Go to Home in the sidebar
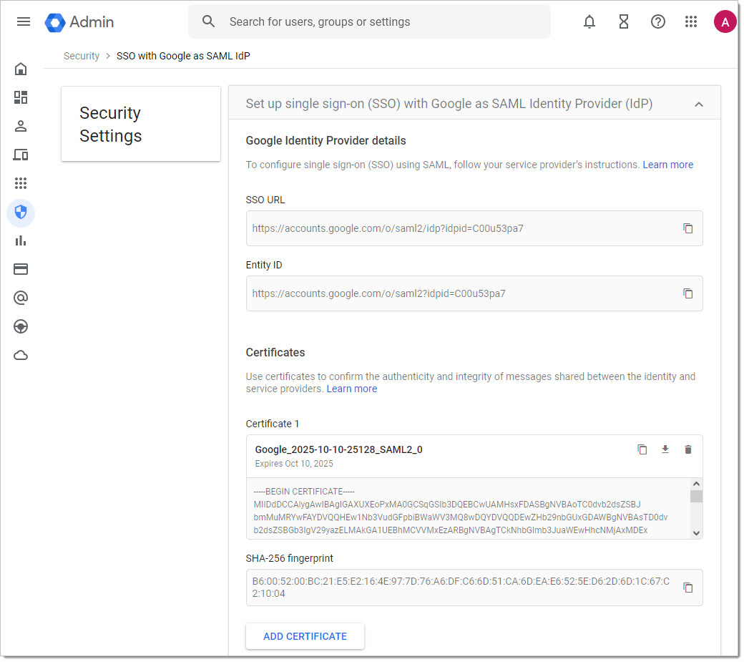Screen dimensions: 744x662 click(21, 69)
